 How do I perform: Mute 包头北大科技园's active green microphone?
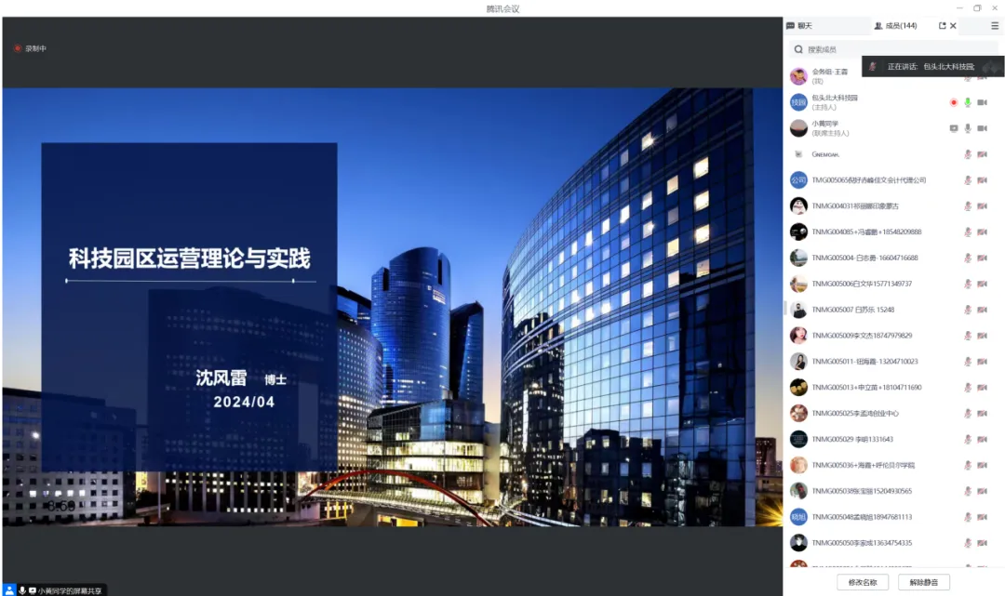click(968, 102)
